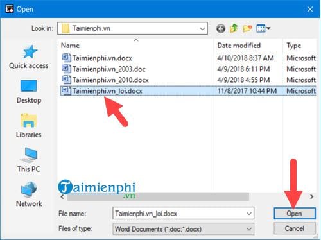321x240 pixels.
Task: Go up one folder level
Action: 234,28
